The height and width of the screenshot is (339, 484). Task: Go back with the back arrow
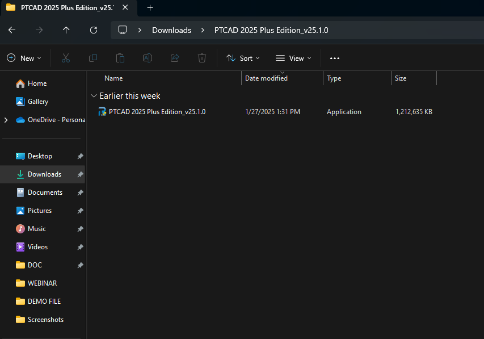[12, 30]
